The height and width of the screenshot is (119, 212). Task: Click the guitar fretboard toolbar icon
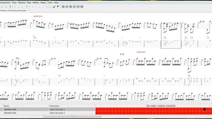pyautogui.click(x=54, y=7)
